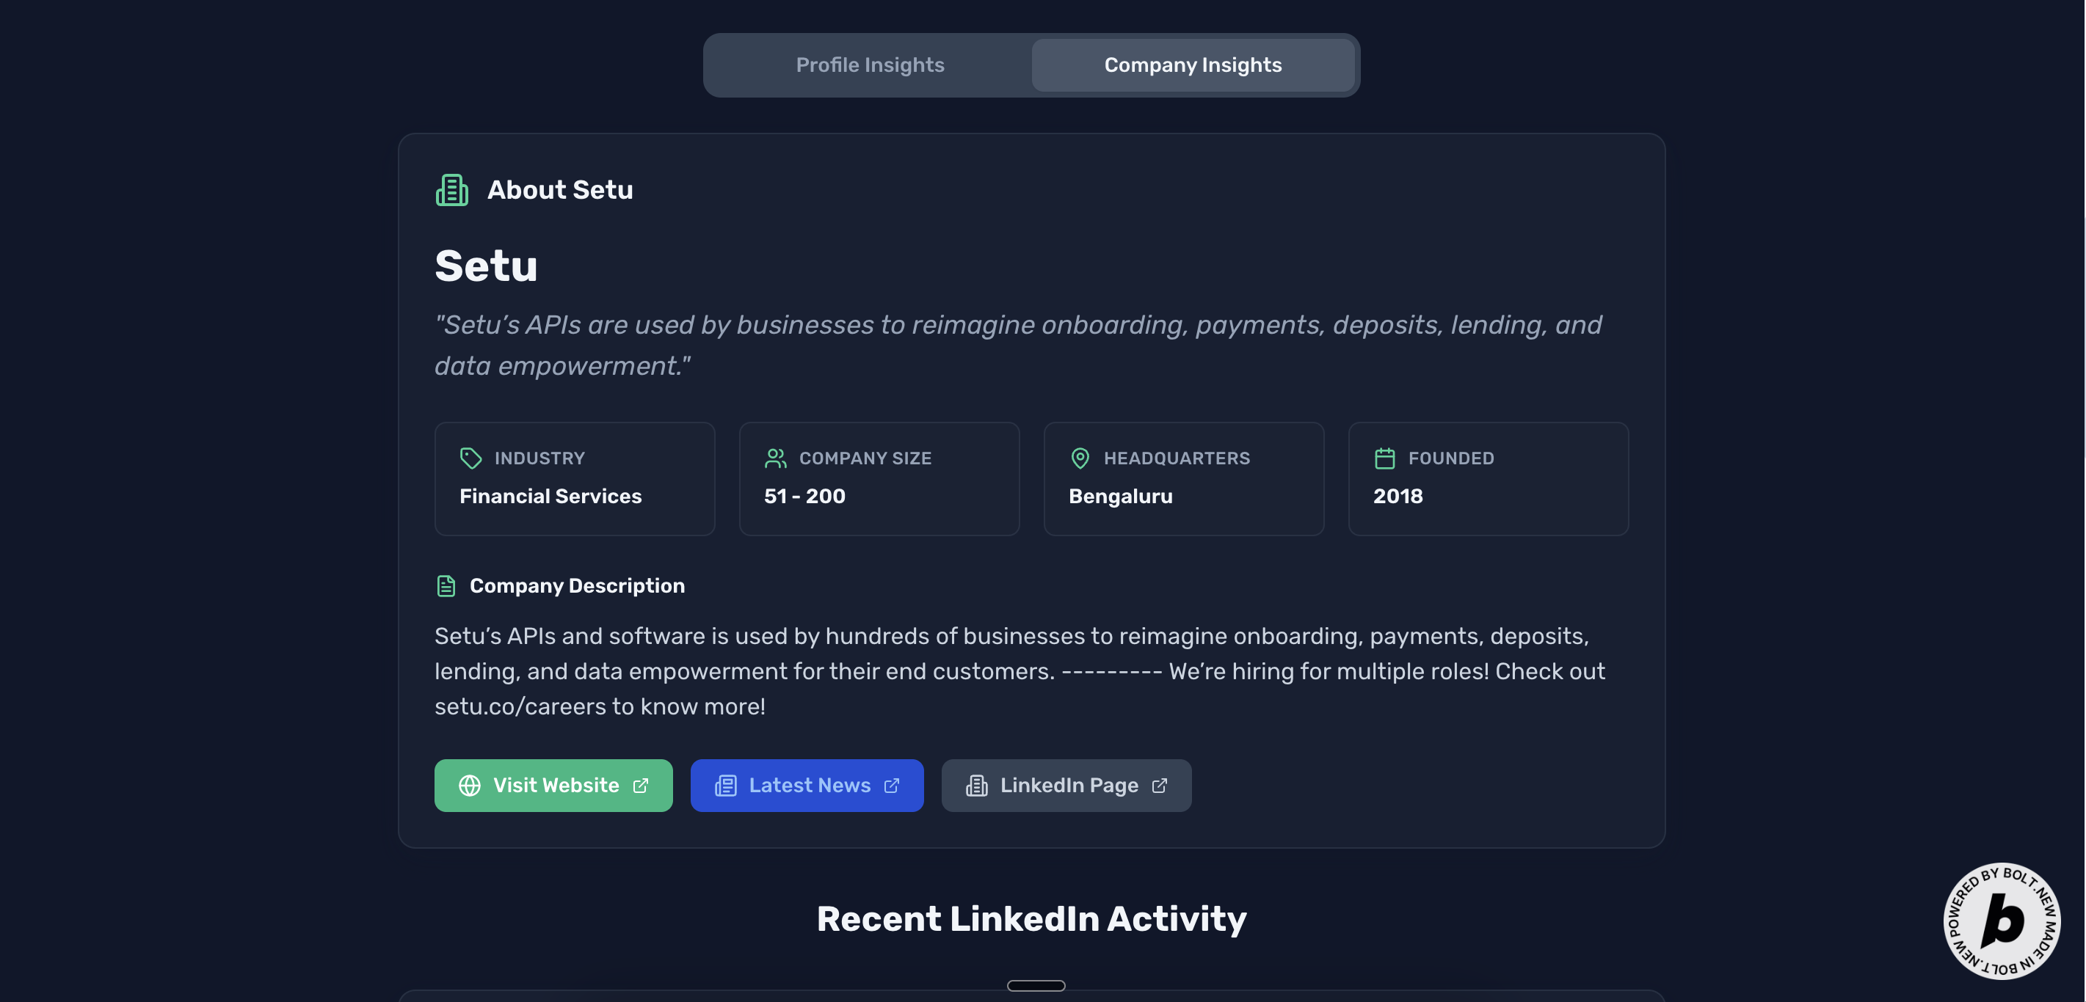The image size is (2086, 1002).
Task: Click the tag icon next to Industry
Action: coord(470,458)
